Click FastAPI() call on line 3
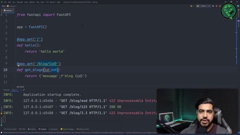 (37, 27)
